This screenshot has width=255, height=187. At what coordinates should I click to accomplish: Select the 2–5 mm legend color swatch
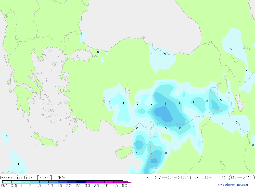[35, 182]
